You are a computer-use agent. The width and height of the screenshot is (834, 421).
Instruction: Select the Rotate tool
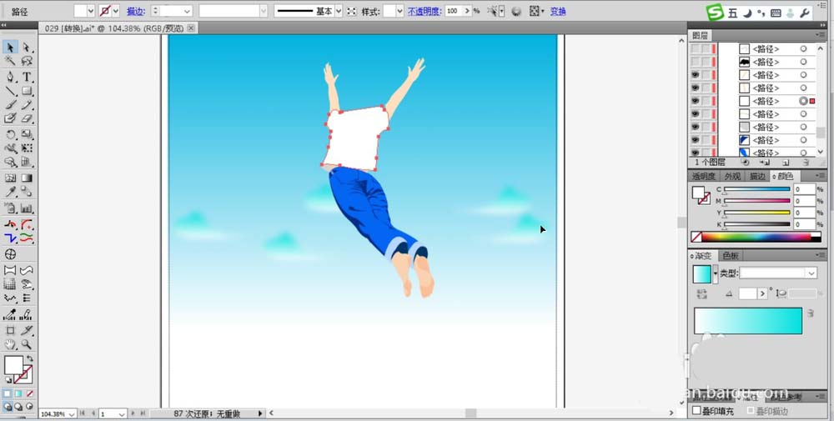tap(10, 135)
